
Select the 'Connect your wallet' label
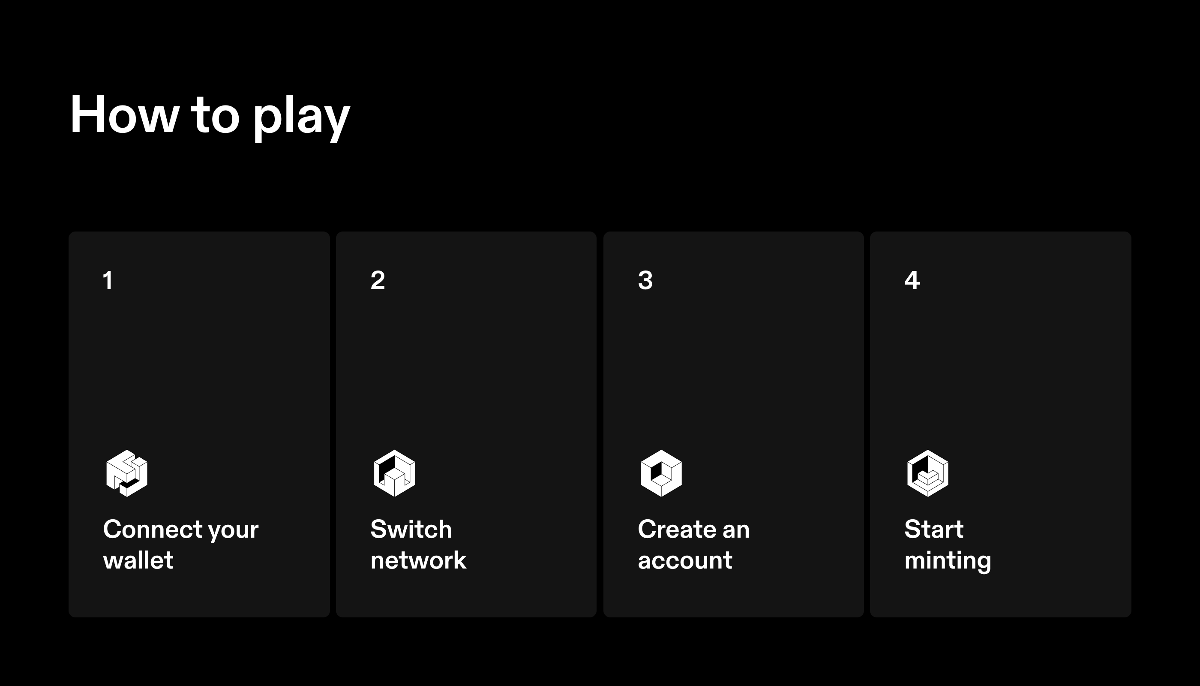coord(181,544)
